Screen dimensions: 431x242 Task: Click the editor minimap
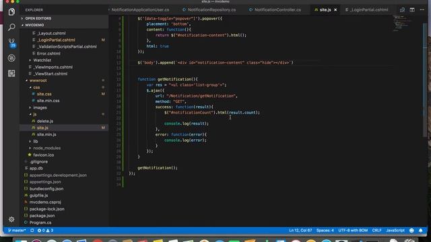coord(403,24)
